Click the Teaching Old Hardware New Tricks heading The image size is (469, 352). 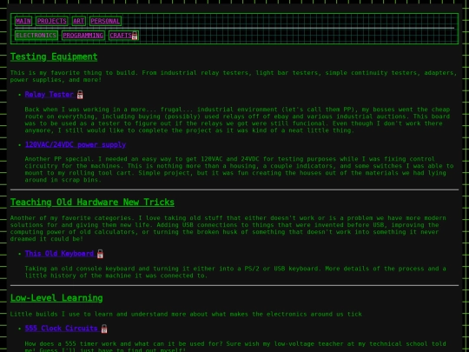(92, 202)
